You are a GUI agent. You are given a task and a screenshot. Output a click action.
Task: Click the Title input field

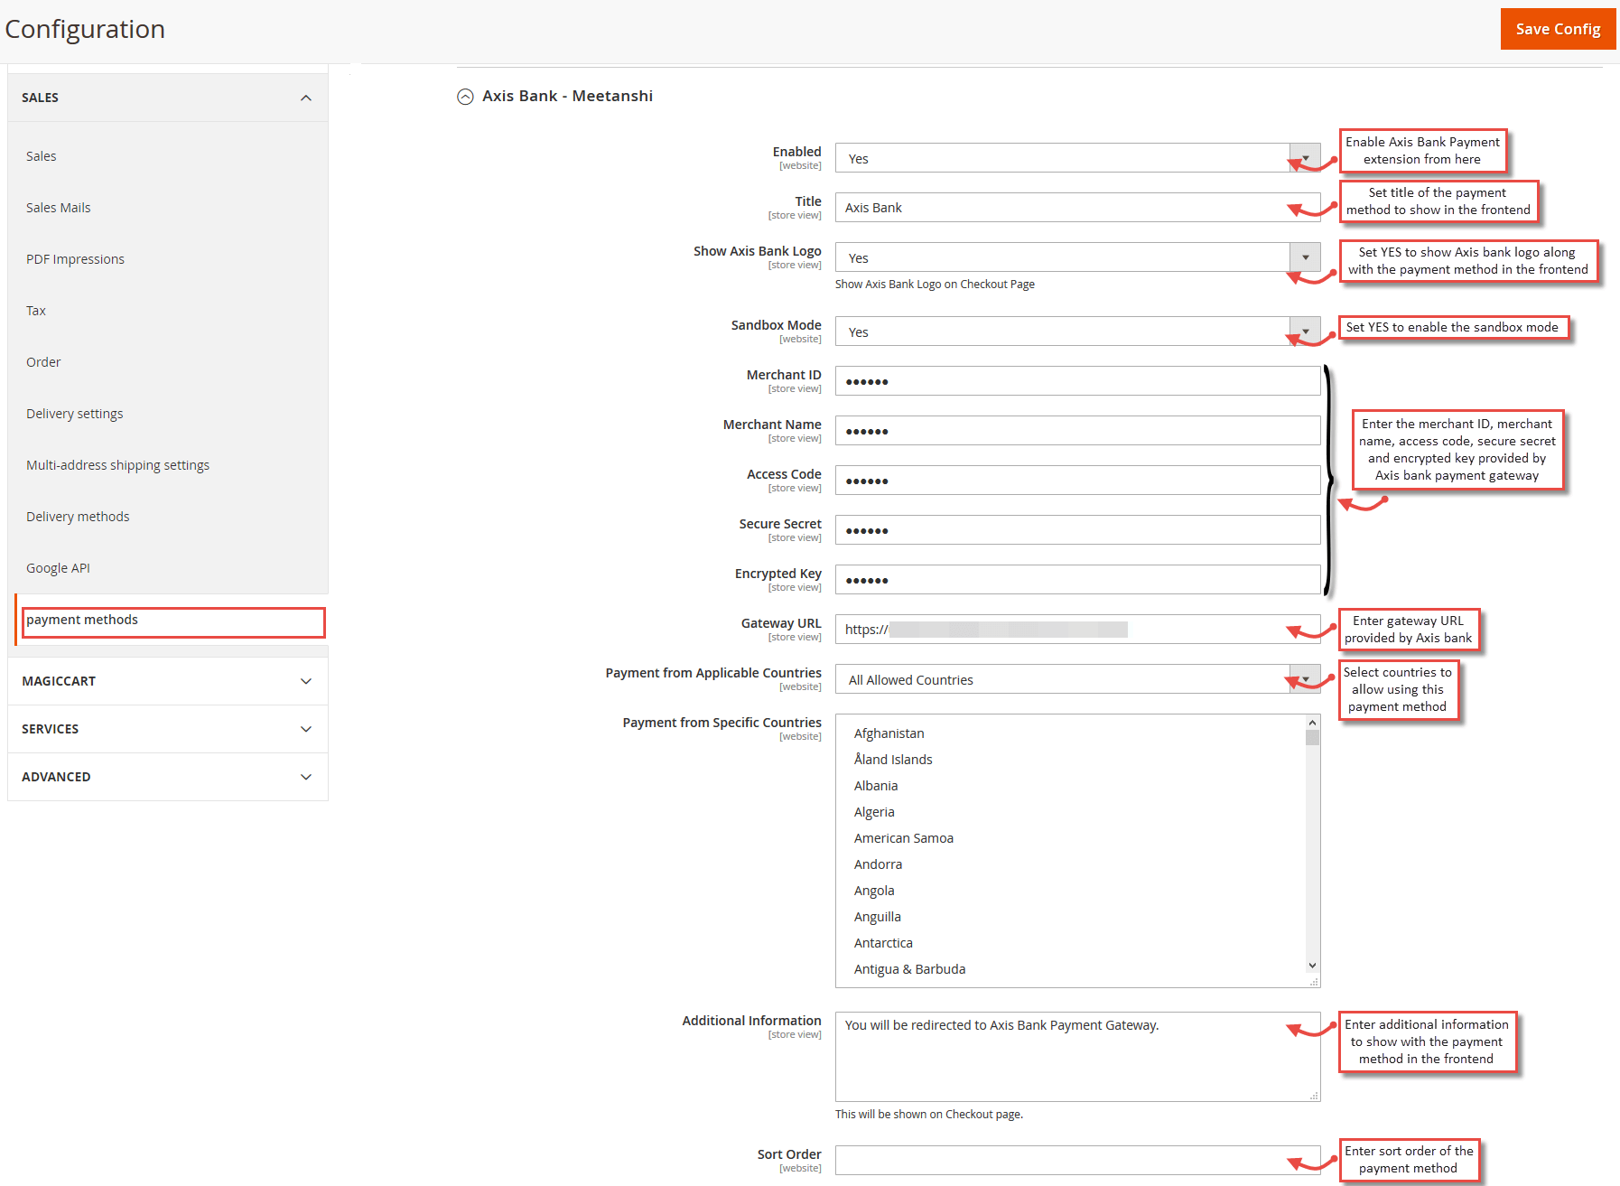(1075, 207)
